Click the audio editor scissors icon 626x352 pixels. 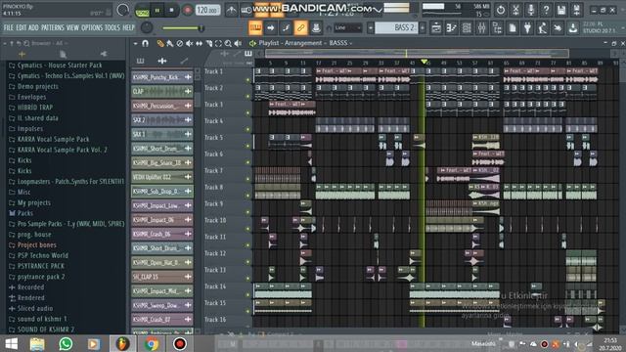point(515,10)
